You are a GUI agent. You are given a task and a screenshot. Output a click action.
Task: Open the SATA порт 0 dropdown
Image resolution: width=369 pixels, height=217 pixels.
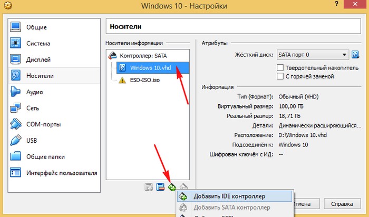[x=314, y=54]
